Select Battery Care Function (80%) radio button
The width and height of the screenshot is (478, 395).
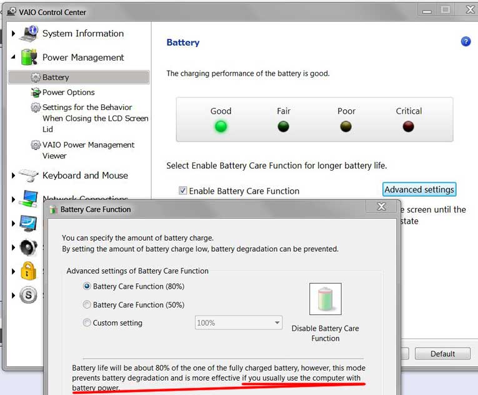pos(87,286)
